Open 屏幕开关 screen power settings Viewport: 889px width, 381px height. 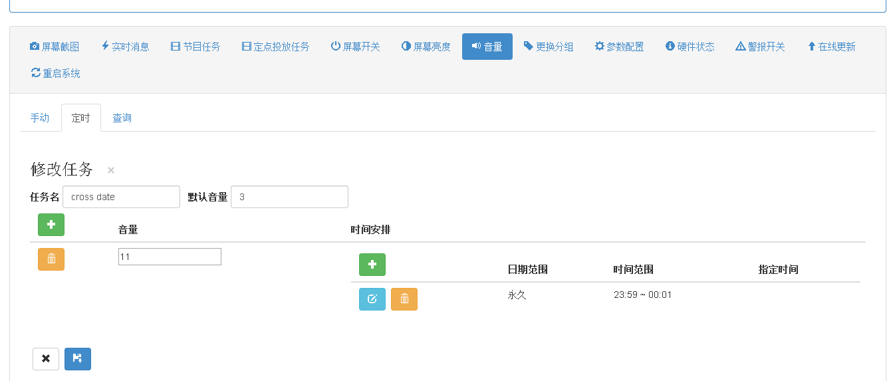coord(356,47)
